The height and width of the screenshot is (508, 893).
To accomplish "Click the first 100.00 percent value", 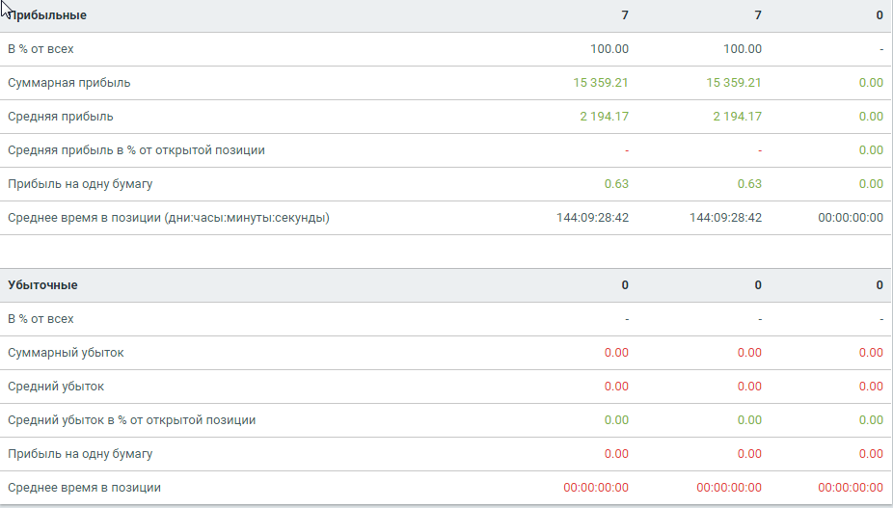I will pyautogui.click(x=609, y=49).
